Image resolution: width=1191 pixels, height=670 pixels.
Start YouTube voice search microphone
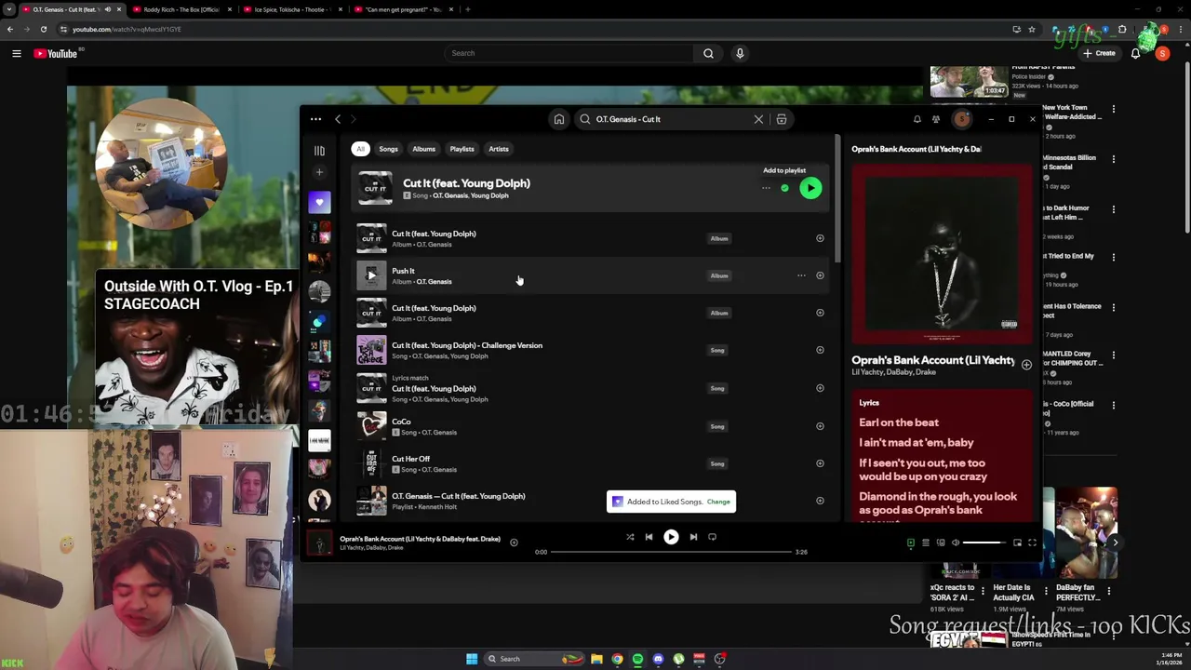point(740,53)
